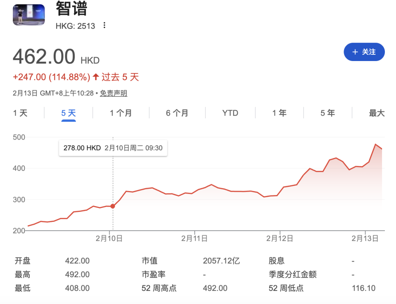Screen dimensions: 396x304
Task: Click the 2月13日 date label on axis
Action: [x=365, y=238]
